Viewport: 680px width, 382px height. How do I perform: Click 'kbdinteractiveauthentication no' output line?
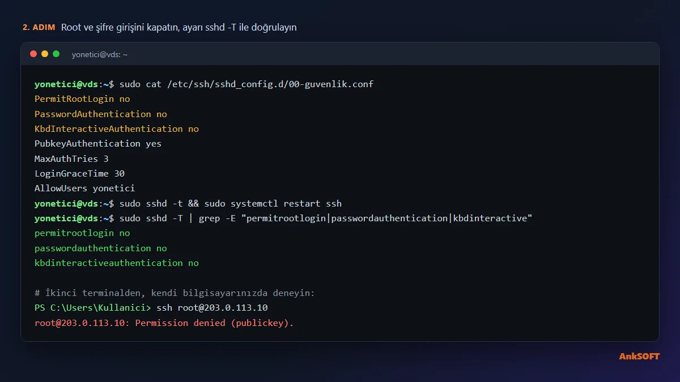pyautogui.click(x=117, y=263)
